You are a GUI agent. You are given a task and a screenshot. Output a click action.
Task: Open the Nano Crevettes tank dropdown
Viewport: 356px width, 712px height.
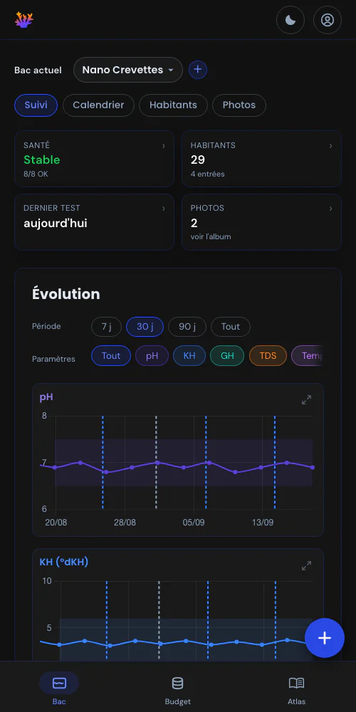(128, 70)
